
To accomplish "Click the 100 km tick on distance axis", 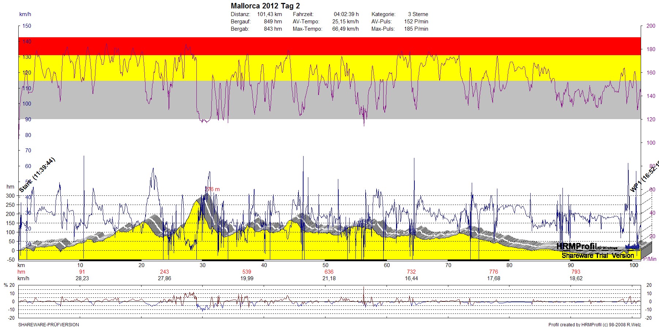I will click(x=634, y=265).
